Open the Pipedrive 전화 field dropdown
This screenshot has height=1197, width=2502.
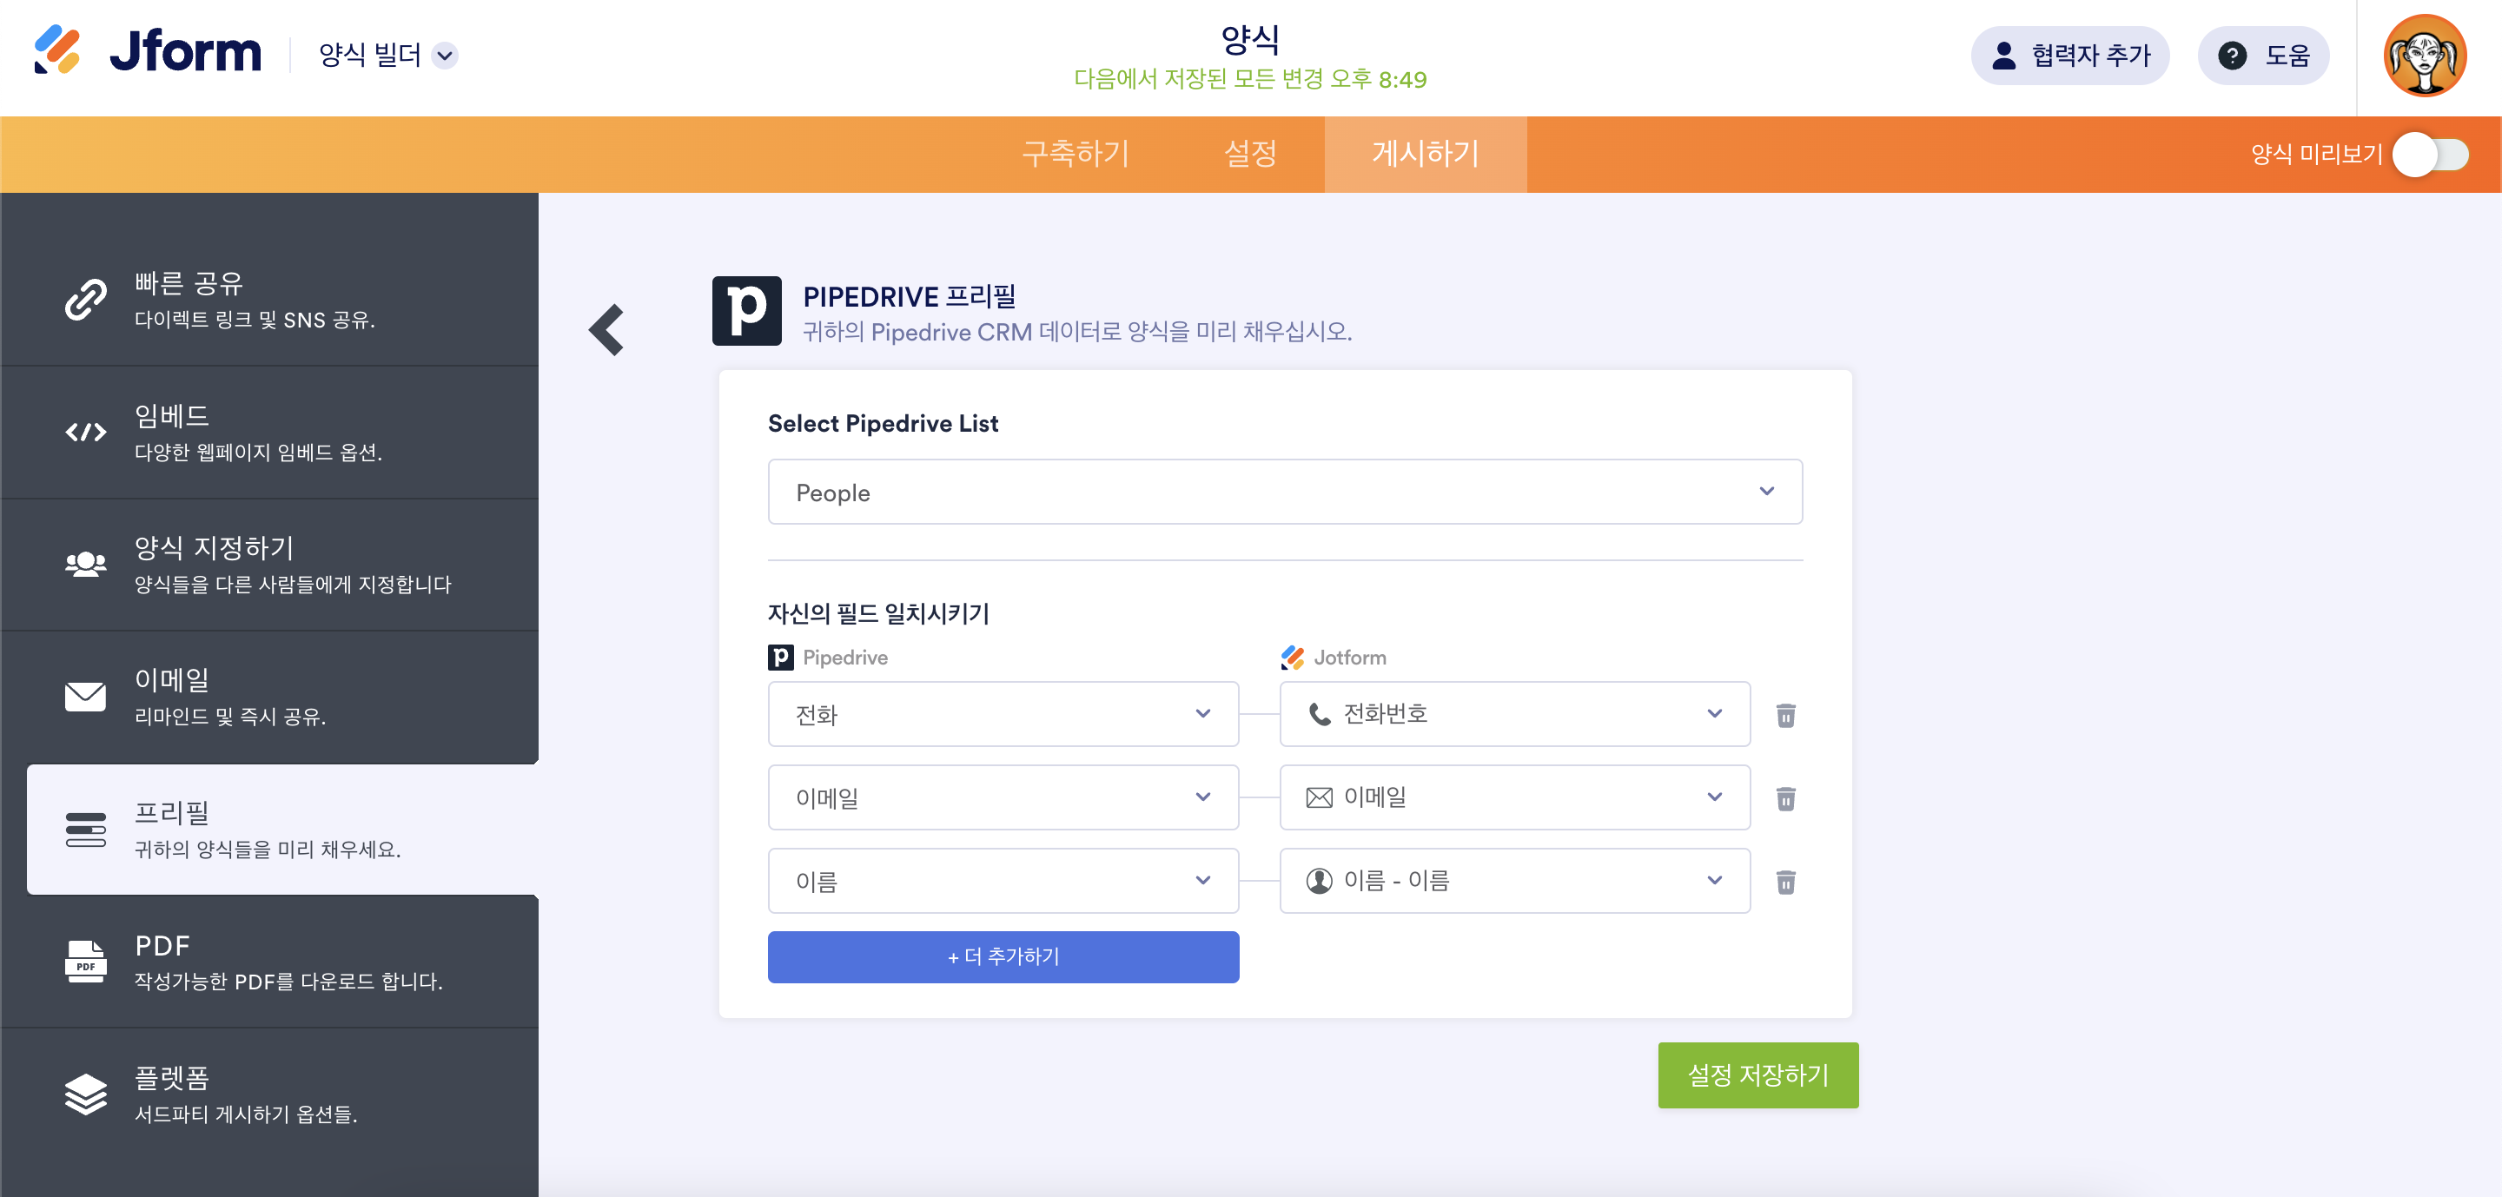(x=1003, y=715)
